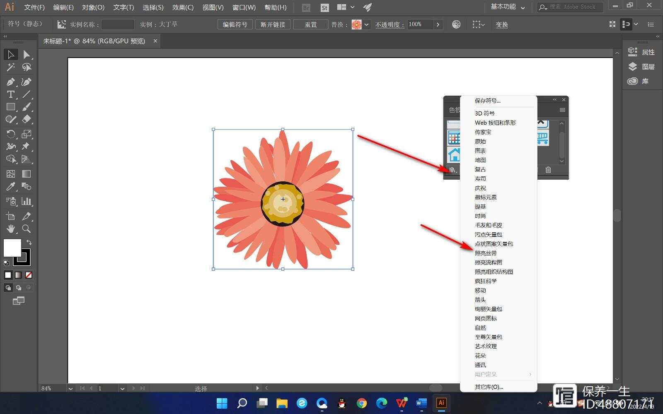Open Illustrator from the Windows taskbar
This screenshot has width=663, height=414.
coord(441,403)
